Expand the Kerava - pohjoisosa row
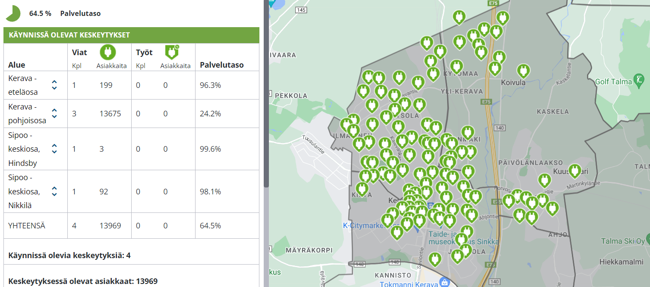The height and width of the screenshot is (287, 650). pos(54,113)
